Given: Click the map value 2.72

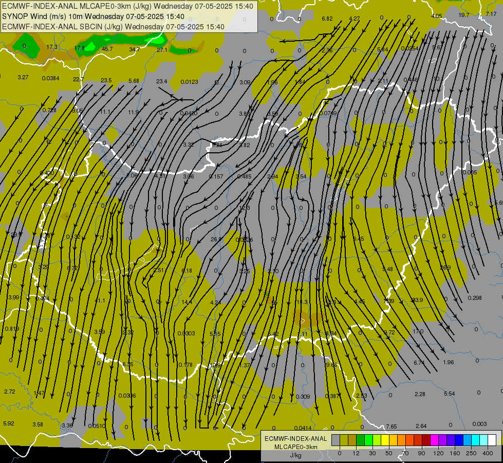Looking at the screenshot, I should coord(10,391).
